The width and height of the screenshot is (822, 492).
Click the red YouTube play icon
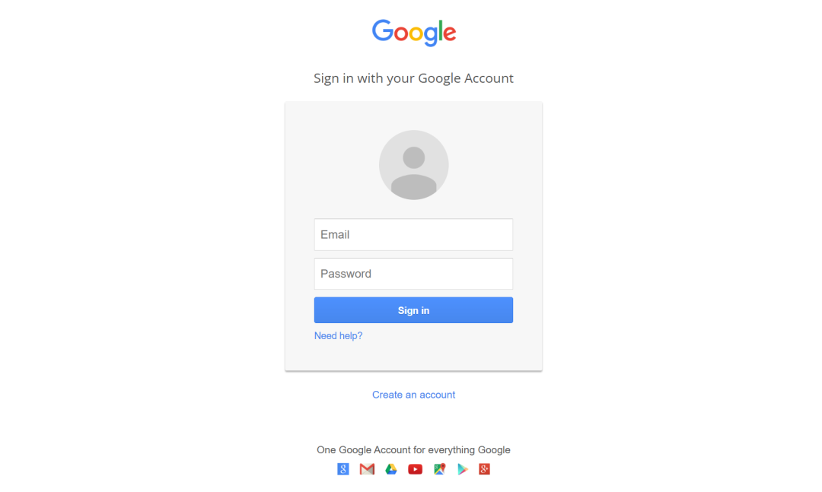416,469
